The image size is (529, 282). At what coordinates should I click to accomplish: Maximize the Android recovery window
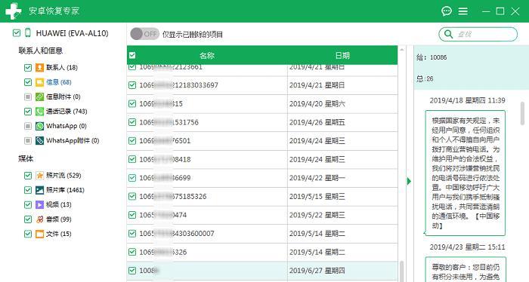pos(500,11)
